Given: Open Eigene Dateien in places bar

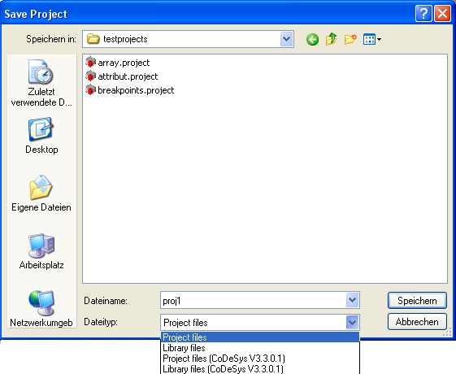Looking at the screenshot, I should click(41, 194).
